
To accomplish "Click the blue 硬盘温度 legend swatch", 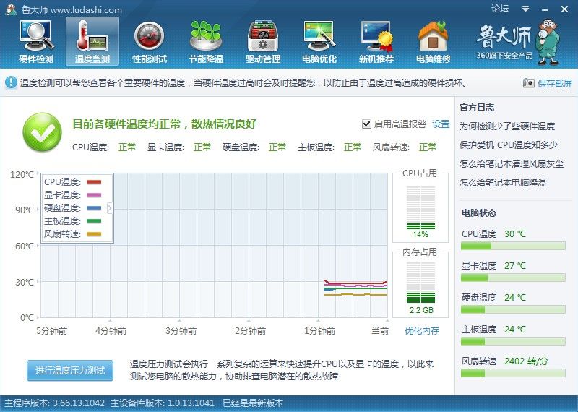I will [x=94, y=208].
